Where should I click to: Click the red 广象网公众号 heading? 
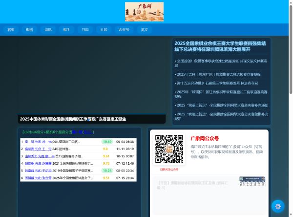tap(205, 139)
